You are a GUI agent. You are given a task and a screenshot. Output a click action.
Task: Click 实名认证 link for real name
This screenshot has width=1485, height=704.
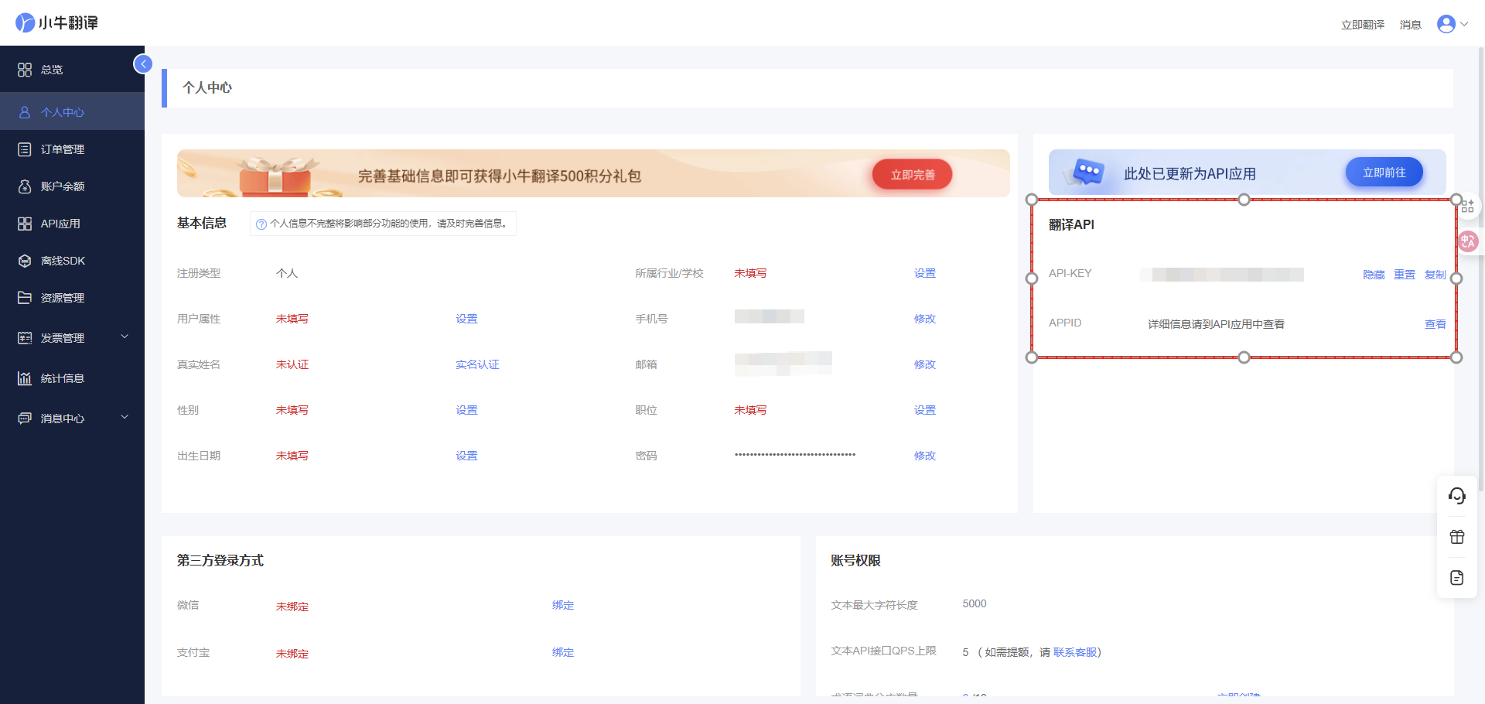(x=477, y=364)
